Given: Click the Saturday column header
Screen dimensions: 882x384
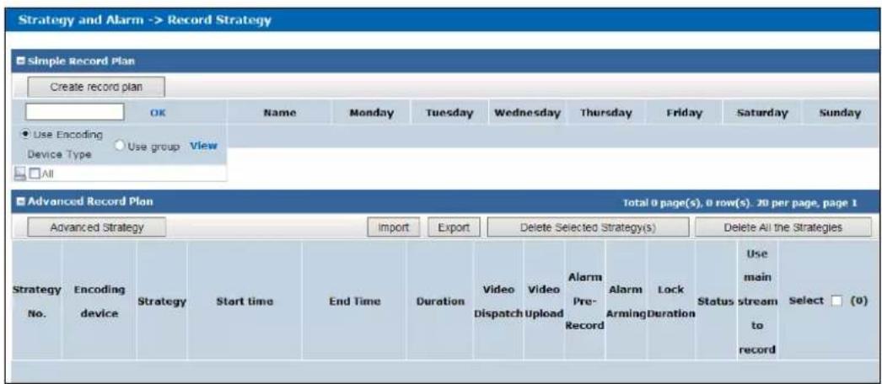Looking at the screenshot, I should [762, 113].
